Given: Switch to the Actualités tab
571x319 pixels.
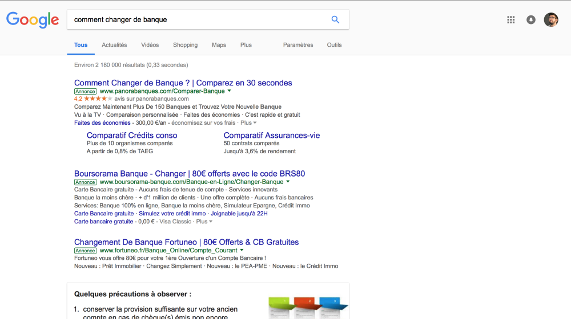Looking at the screenshot, I should (x=114, y=45).
